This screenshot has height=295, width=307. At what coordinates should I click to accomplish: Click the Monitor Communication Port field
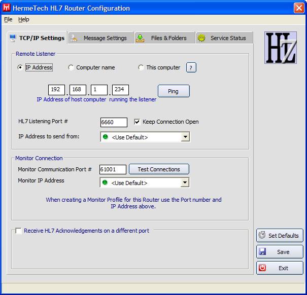coord(113,169)
